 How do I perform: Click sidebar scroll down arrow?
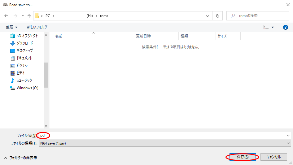[46, 126]
